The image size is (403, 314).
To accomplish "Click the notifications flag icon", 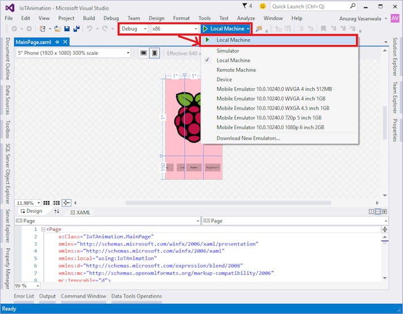I will tap(245, 6).
